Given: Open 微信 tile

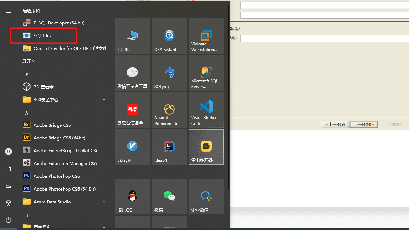Looking at the screenshot, I should 169,197.
